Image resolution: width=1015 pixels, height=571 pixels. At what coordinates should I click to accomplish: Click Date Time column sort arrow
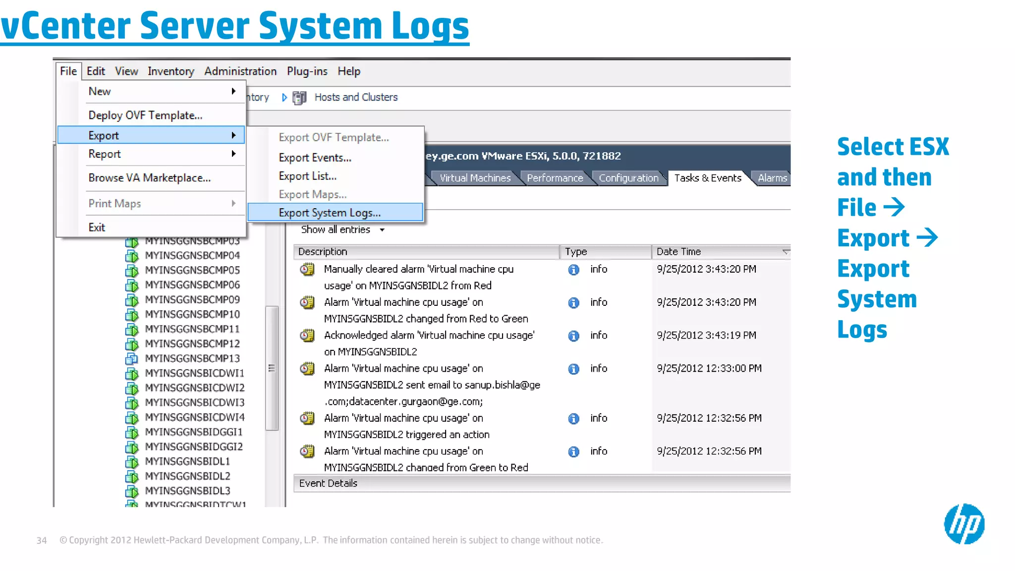pyautogui.click(x=785, y=252)
